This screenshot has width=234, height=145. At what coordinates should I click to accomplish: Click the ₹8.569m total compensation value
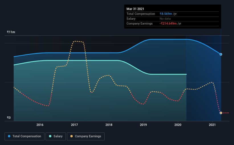(x=166, y=14)
